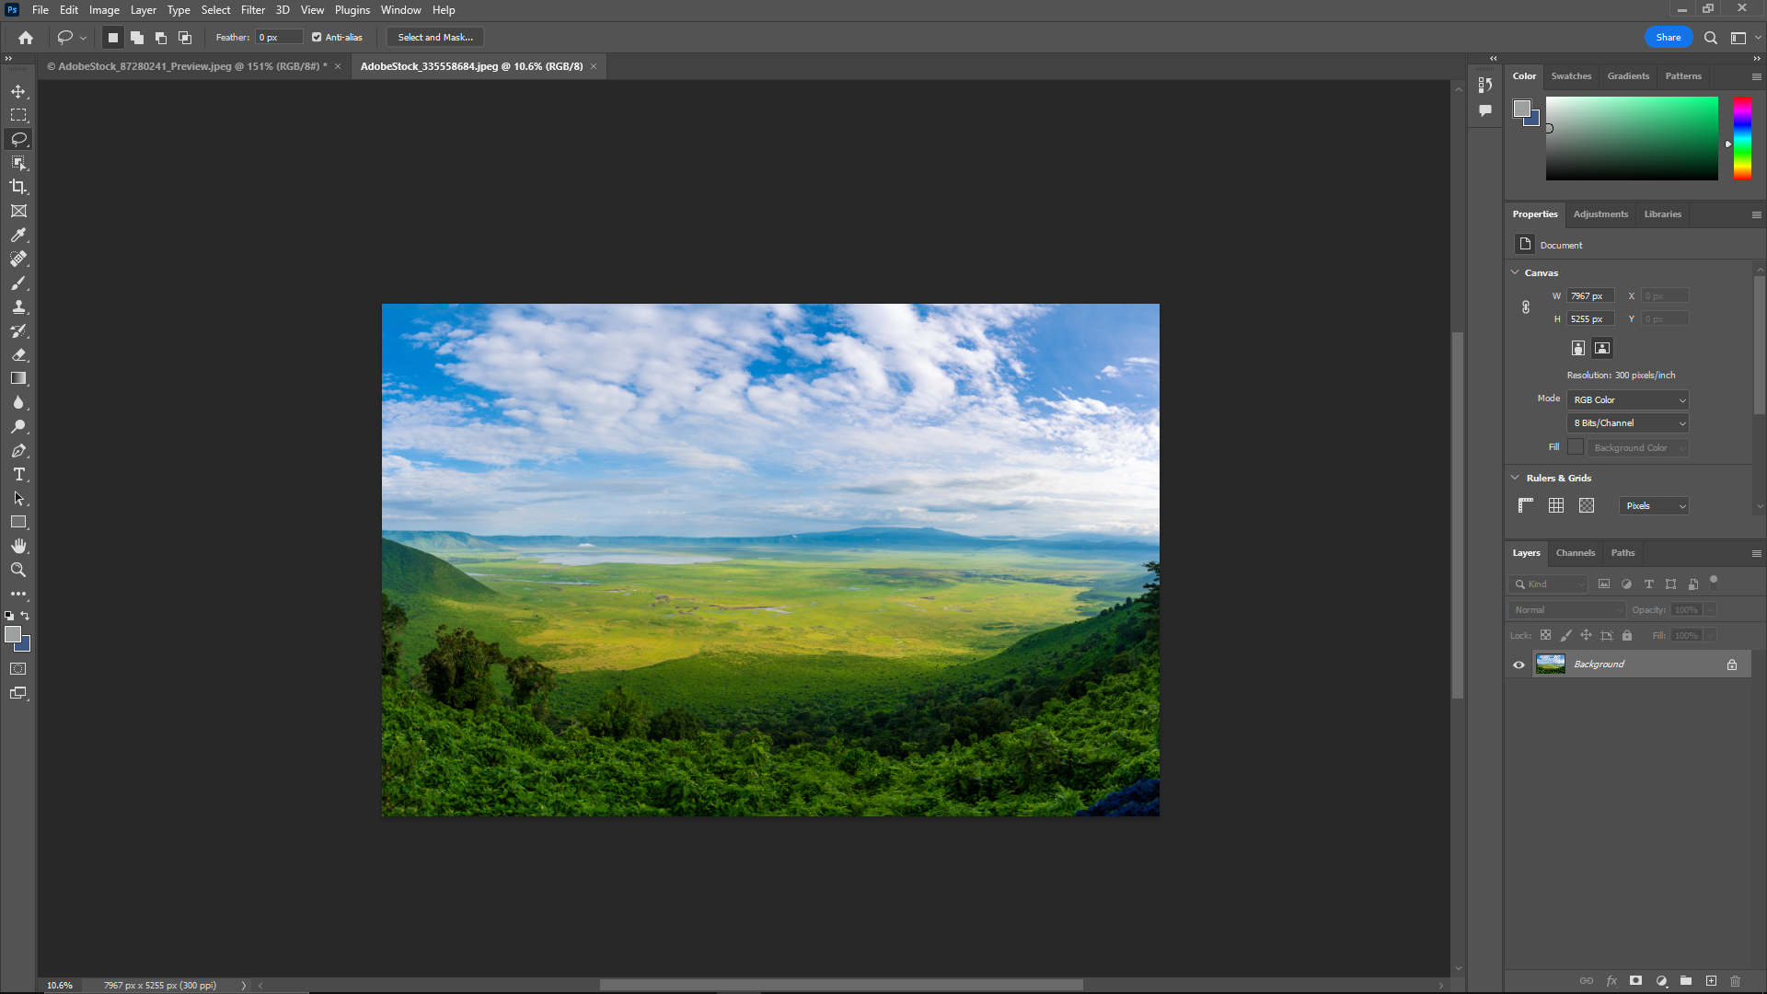Add a layer mask icon
The width and height of the screenshot is (1767, 994).
click(1635, 981)
